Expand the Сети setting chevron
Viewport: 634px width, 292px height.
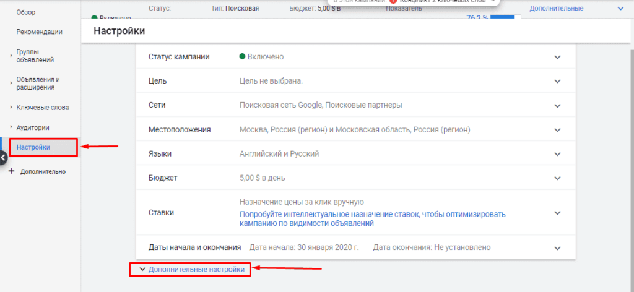click(557, 105)
